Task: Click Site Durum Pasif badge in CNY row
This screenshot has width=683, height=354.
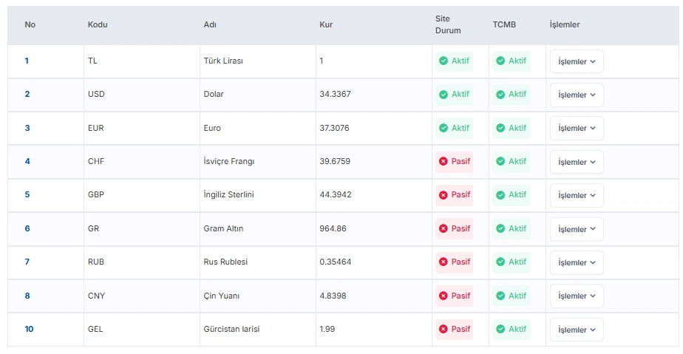Action: tap(455, 296)
